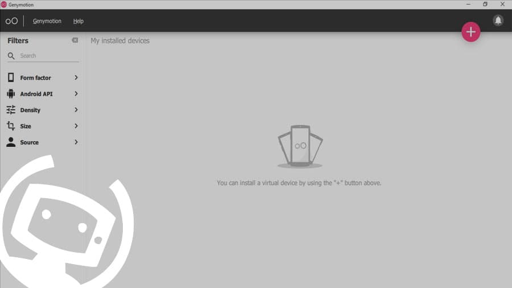Select the Form factor filter label

pos(36,78)
